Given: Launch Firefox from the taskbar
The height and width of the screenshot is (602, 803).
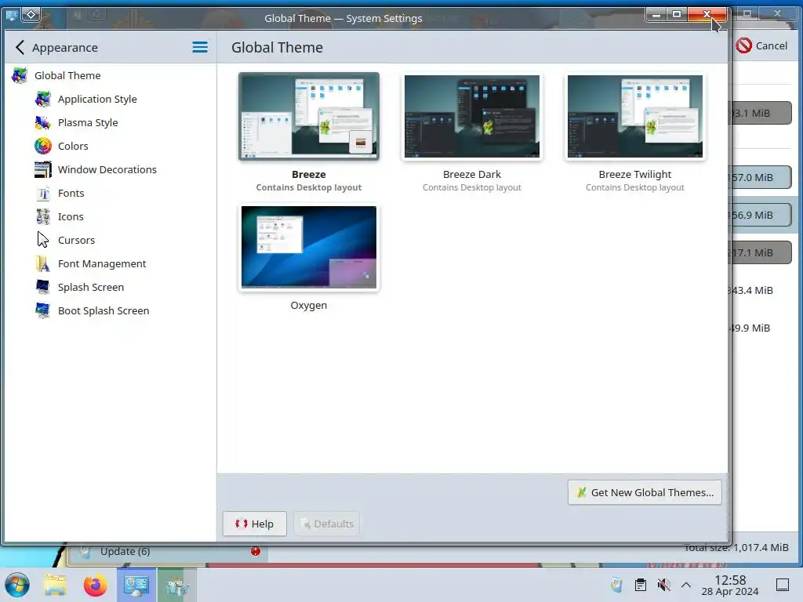Looking at the screenshot, I should pyautogui.click(x=95, y=585).
